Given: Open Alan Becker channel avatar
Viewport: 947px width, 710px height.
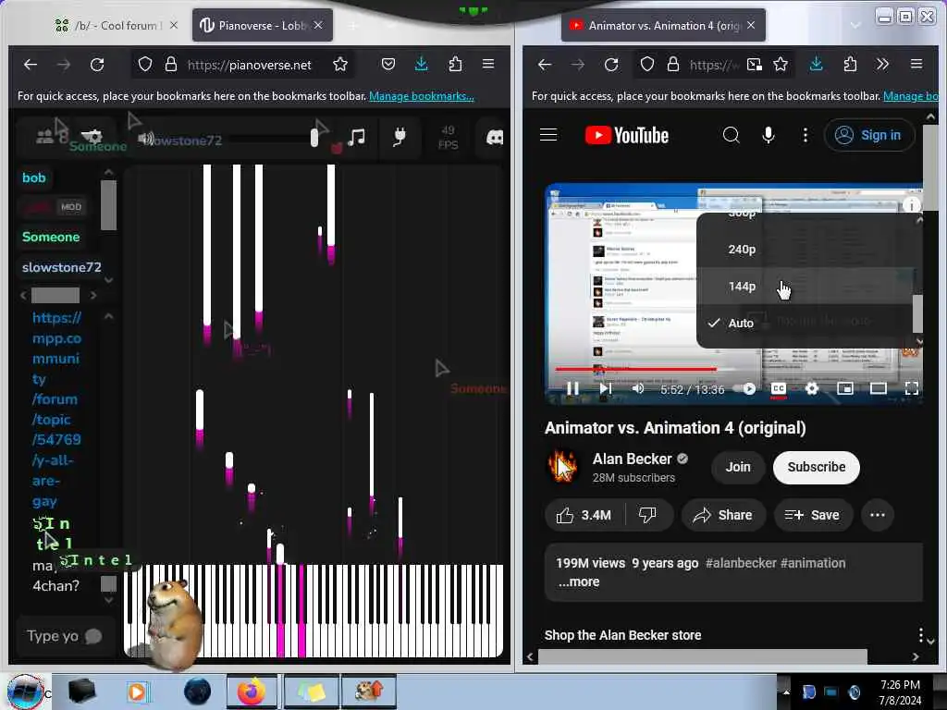Looking at the screenshot, I should click(561, 467).
